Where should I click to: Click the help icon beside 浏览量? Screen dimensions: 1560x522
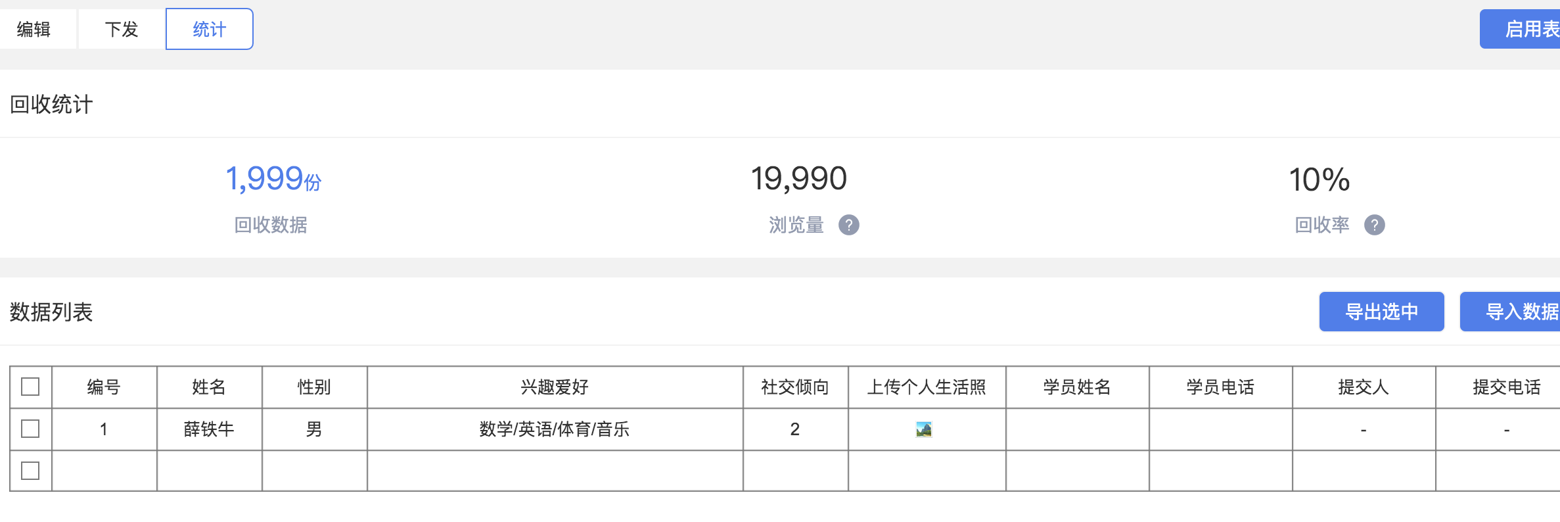848,225
